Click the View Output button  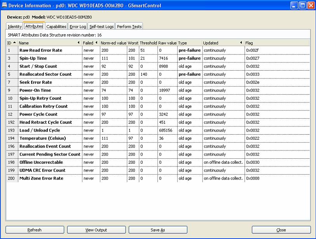click(x=96, y=230)
